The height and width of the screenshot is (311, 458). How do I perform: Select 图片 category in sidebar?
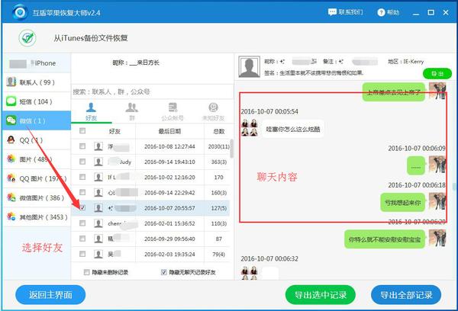click(37, 159)
